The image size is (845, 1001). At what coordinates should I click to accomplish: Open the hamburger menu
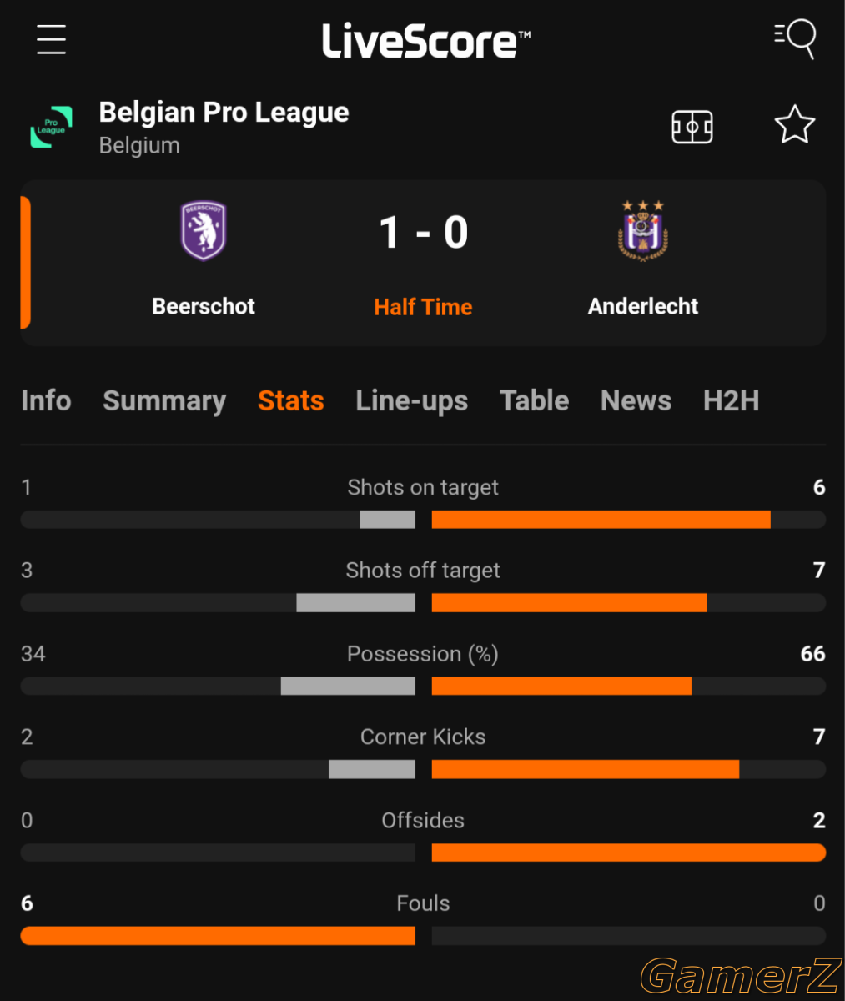(x=51, y=39)
